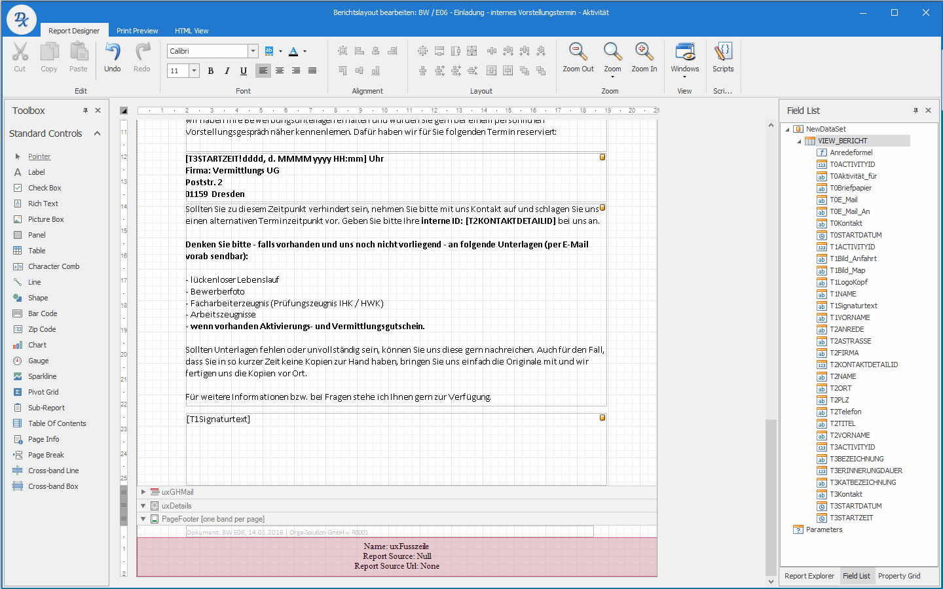Select the Character Comb control

54,266
